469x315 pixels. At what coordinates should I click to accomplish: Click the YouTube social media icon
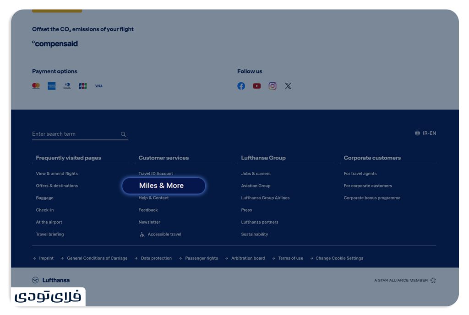pyautogui.click(x=256, y=86)
